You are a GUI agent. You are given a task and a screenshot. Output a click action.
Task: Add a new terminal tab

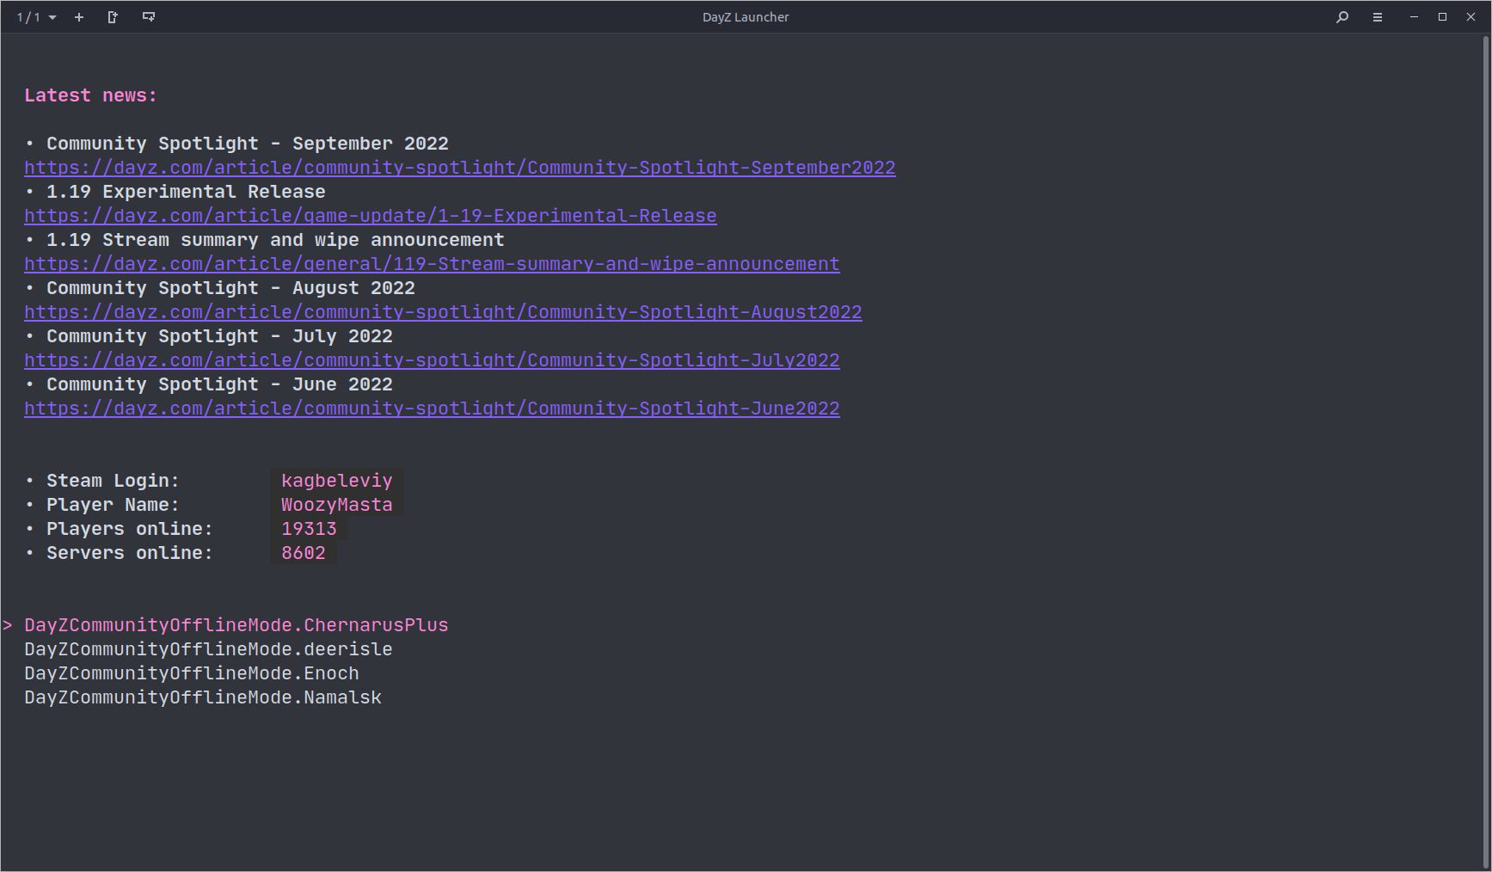pos(79,17)
